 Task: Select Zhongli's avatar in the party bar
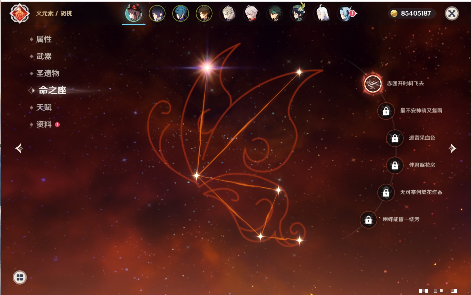click(x=204, y=13)
